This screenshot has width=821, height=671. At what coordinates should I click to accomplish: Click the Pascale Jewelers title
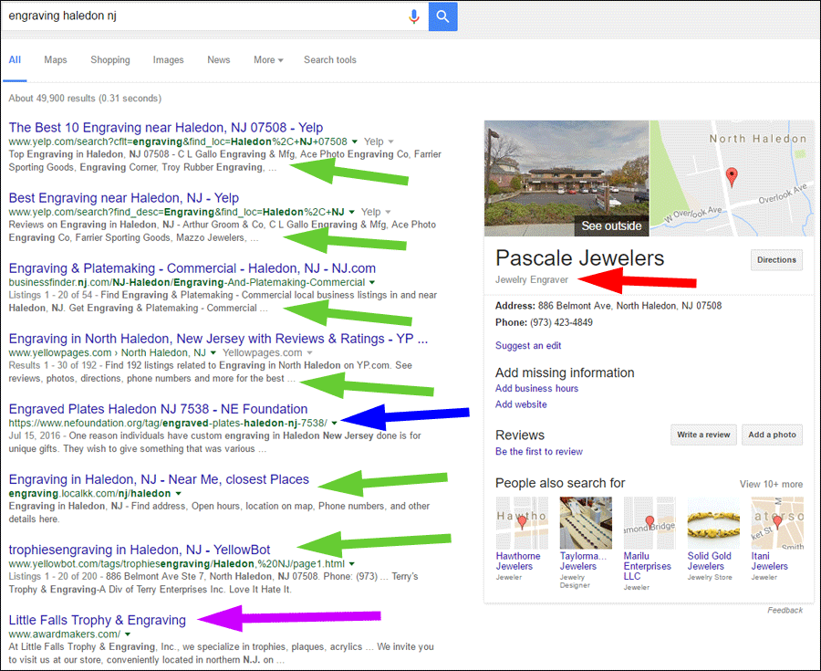[579, 258]
